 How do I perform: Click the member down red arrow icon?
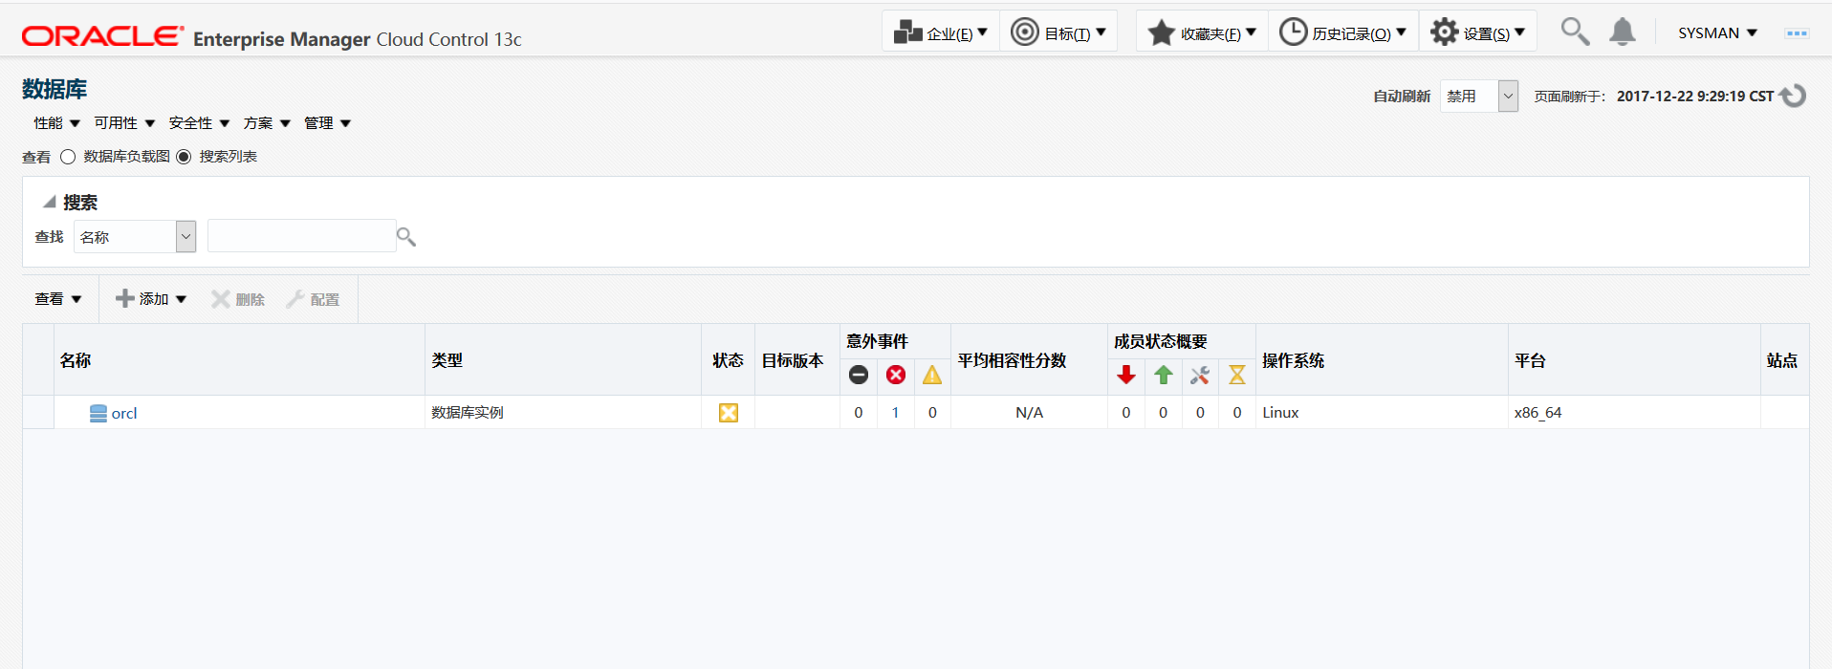1126,375
